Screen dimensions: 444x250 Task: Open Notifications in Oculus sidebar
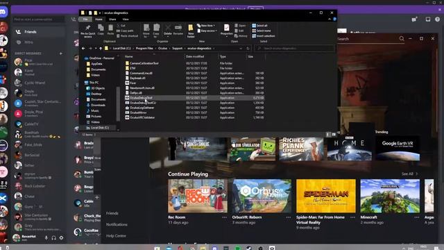pyautogui.click(x=117, y=224)
